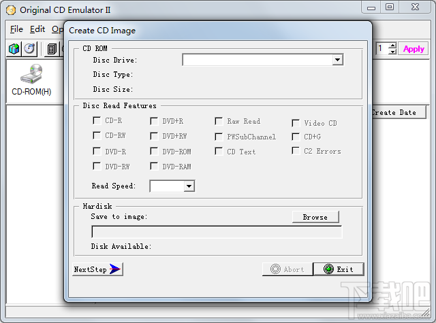The height and width of the screenshot is (323, 436).
Task: Click the Abort button
Action: (287, 269)
